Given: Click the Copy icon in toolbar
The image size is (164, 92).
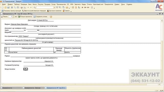Looking at the screenshot, I should click(x=15, y=7).
